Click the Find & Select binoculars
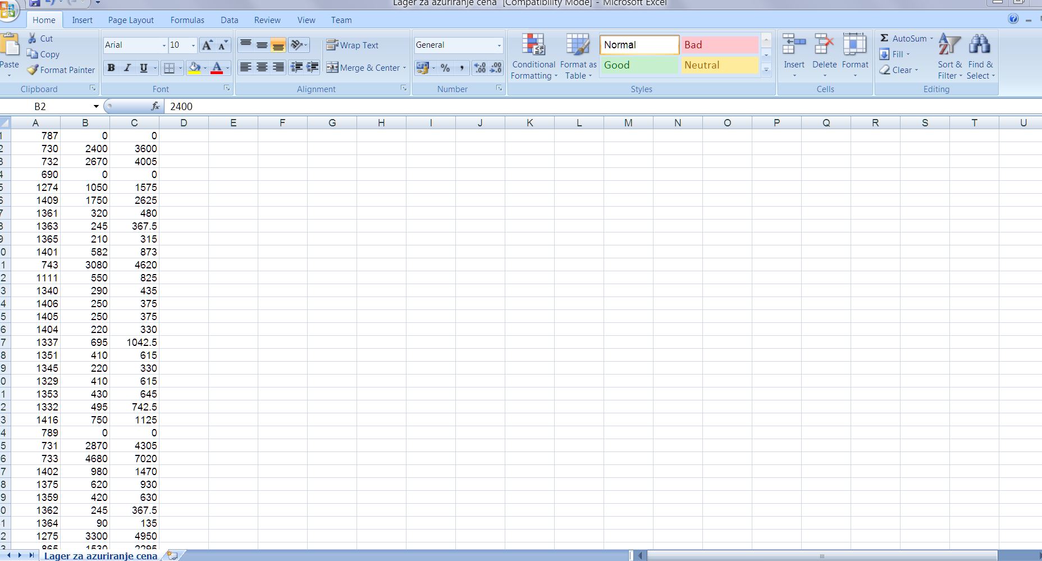 pos(980,45)
